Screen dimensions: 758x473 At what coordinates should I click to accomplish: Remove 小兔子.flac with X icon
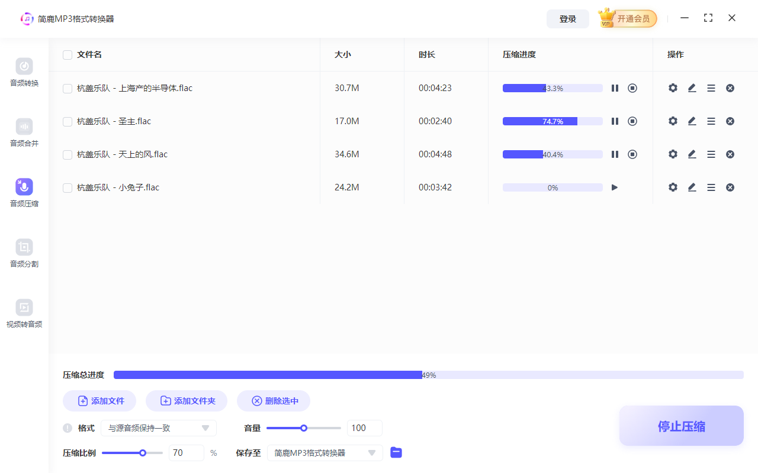pyautogui.click(x=730, y=187)
